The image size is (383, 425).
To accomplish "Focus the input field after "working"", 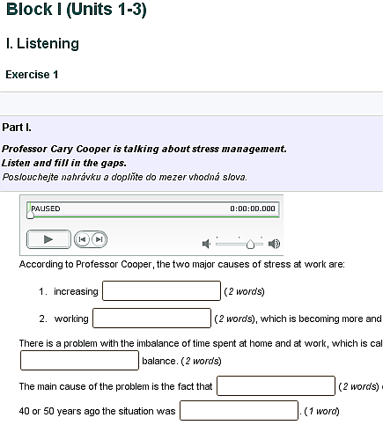I will point(151,318).
